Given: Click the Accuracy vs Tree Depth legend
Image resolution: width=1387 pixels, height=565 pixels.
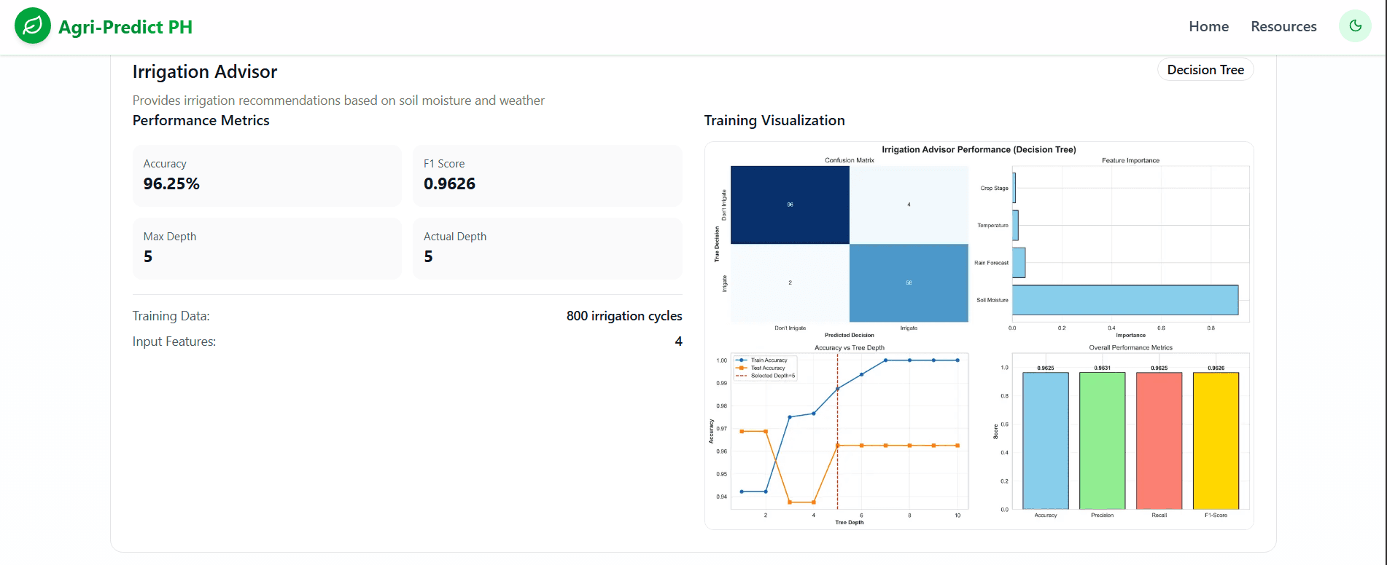Looking at the screenshot, I should point(765,368).
